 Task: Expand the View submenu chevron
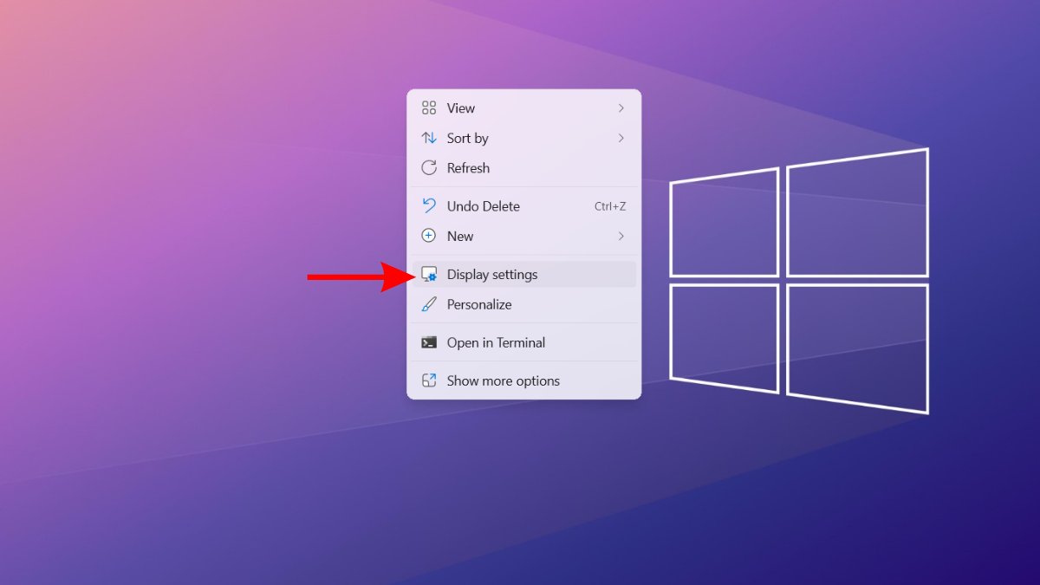click(621, 108)
